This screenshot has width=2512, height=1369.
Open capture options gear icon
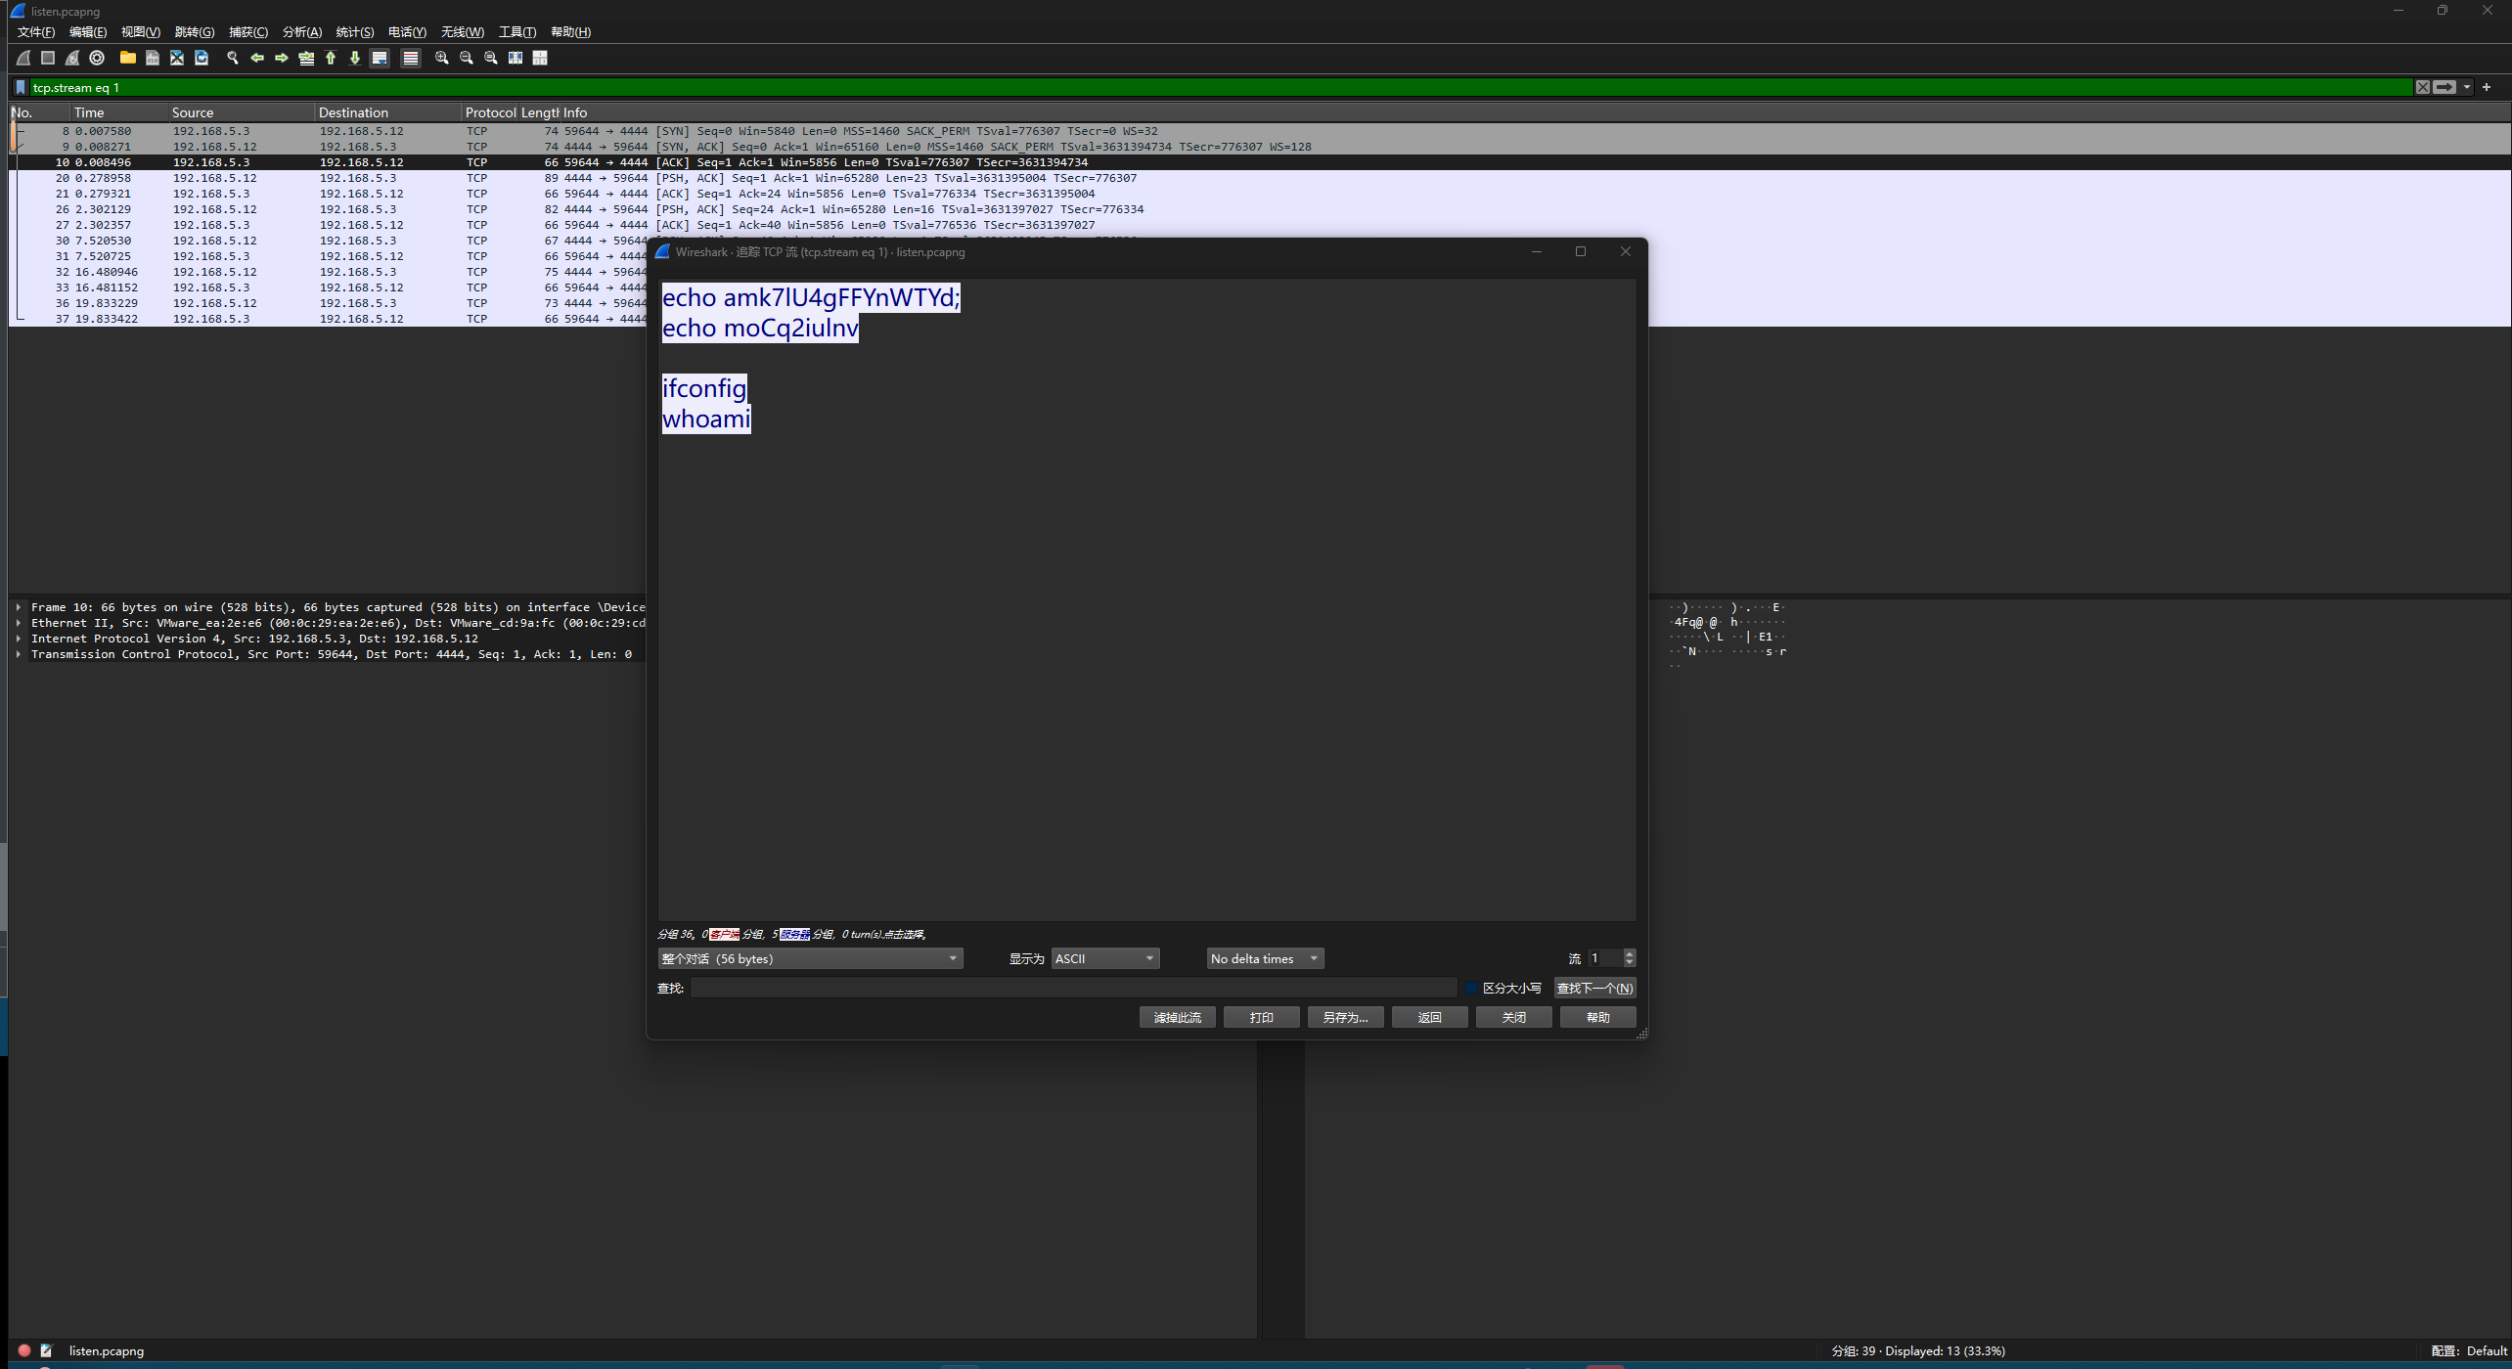tap(97, 58)
